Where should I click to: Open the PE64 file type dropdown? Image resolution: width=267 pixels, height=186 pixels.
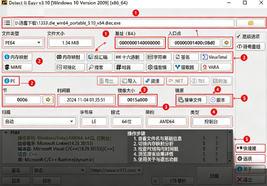tap(23, 43)
